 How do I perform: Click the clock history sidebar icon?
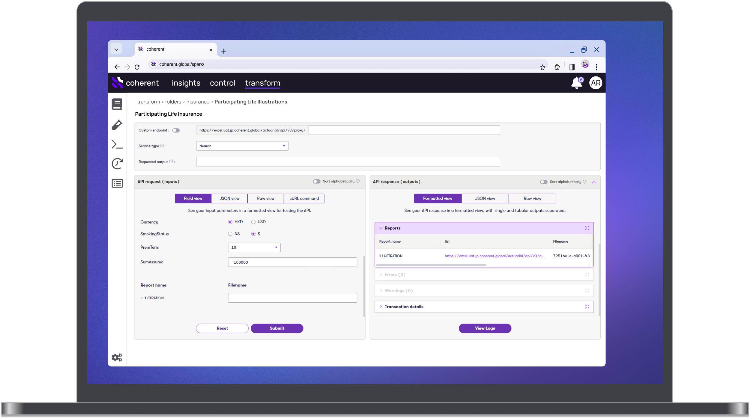pos(117,164)
